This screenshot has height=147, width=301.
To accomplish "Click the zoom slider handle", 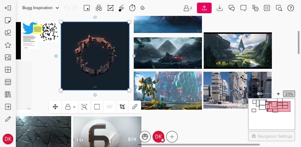I will coord(258,94).
